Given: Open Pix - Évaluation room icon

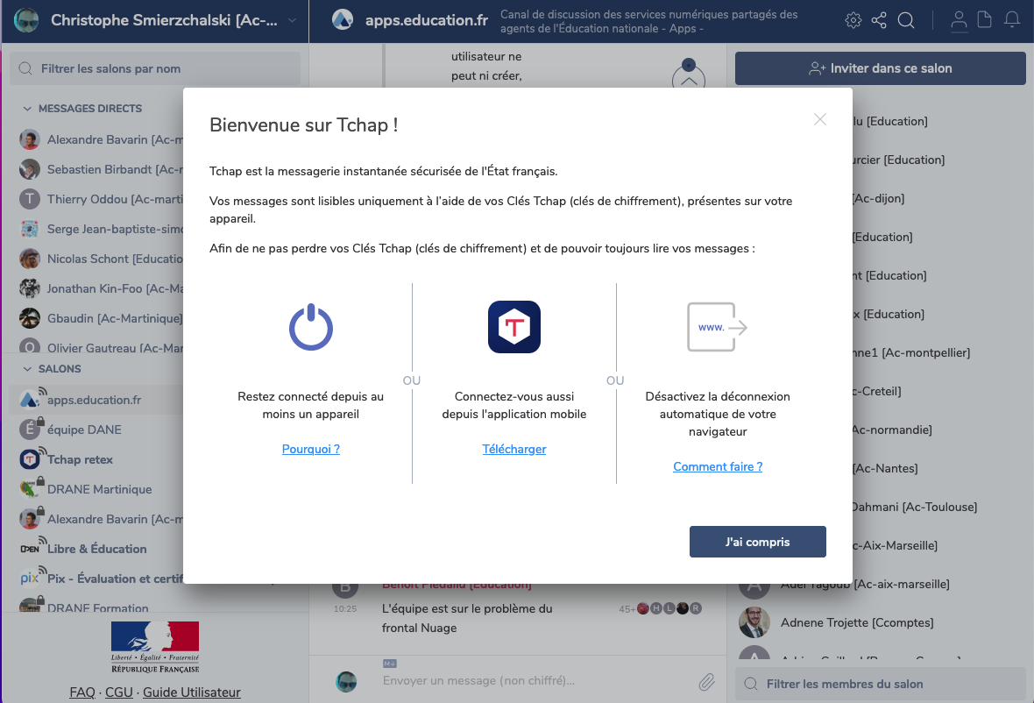Looking at the screenshot, I should [30, 579].
